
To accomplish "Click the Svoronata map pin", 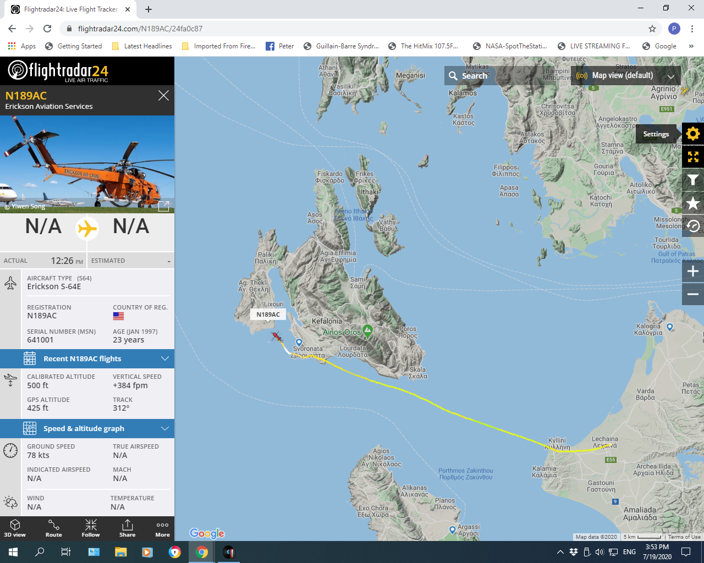I will [x=299, y=343].
